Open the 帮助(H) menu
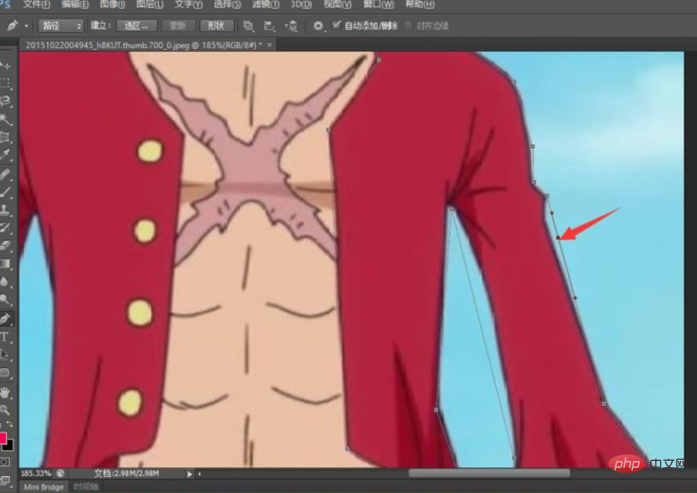The width and height of the screenshot is (697, 493). pyautogui.click(x=419, y=4)
